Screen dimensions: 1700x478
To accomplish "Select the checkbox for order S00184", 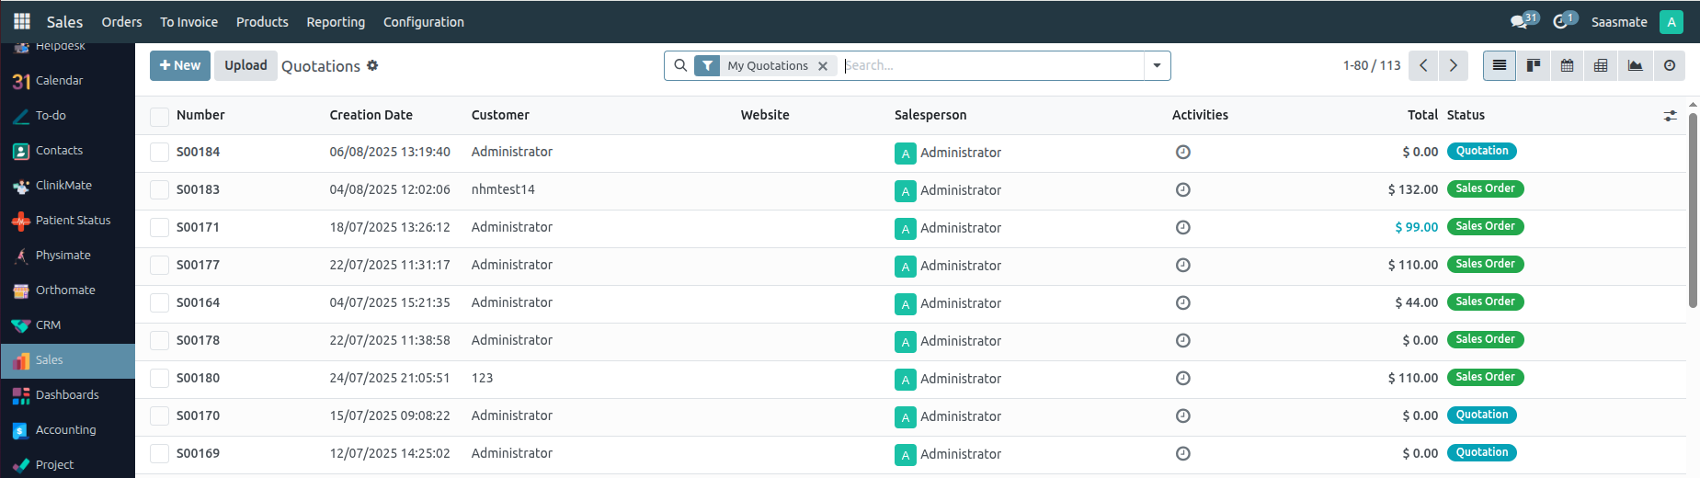I will 160,152.
